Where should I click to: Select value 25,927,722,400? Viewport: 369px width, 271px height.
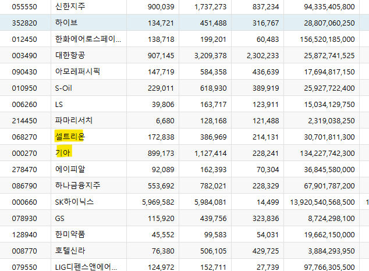click(x=329, y=88)
